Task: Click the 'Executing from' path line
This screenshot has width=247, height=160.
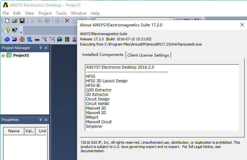Action: tap(141, 44)
